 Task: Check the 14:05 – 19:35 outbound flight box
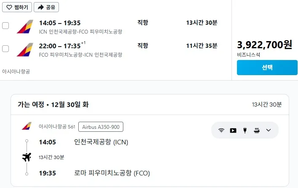[x=5, y=26]
